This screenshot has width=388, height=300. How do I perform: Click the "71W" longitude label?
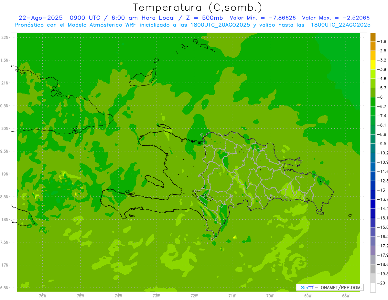pos(232,296)
